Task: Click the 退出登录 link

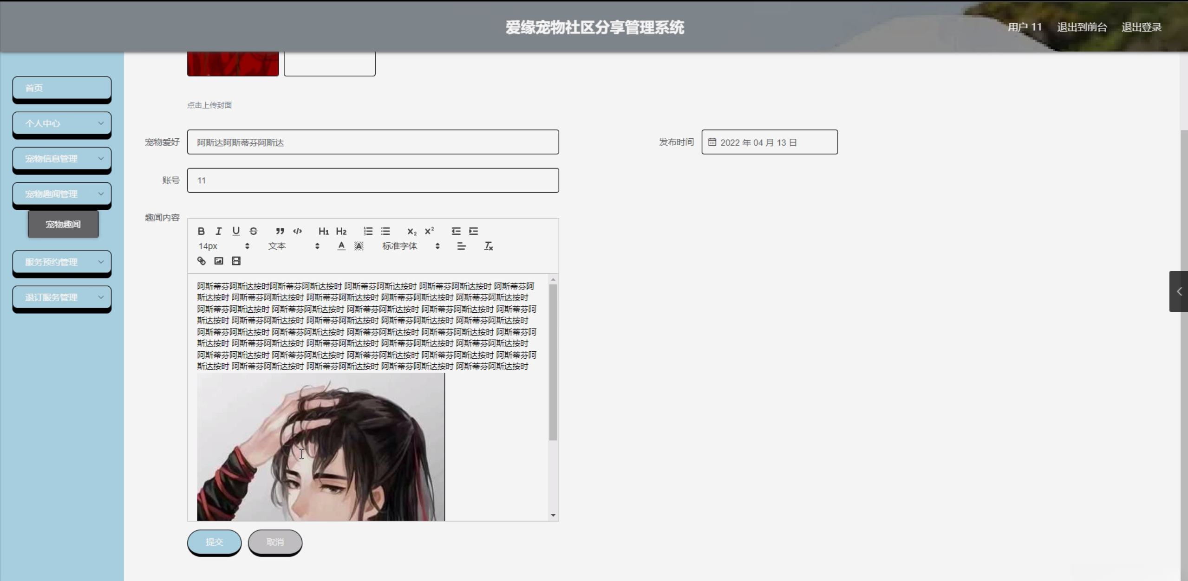Action: [x=1141, y=27]
